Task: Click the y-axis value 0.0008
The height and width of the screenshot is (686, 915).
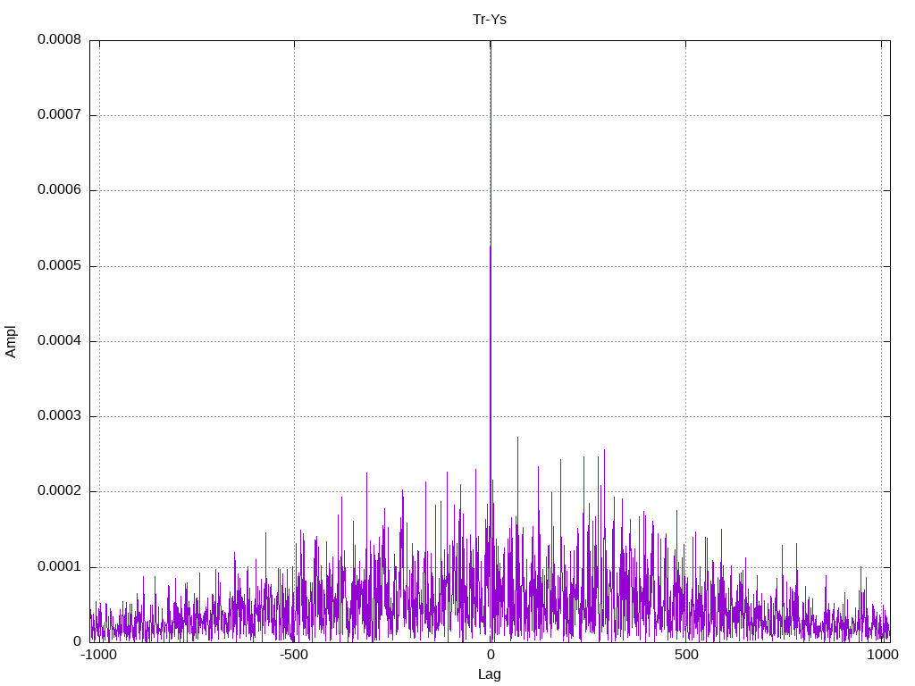Action: [x=59, y=39]
